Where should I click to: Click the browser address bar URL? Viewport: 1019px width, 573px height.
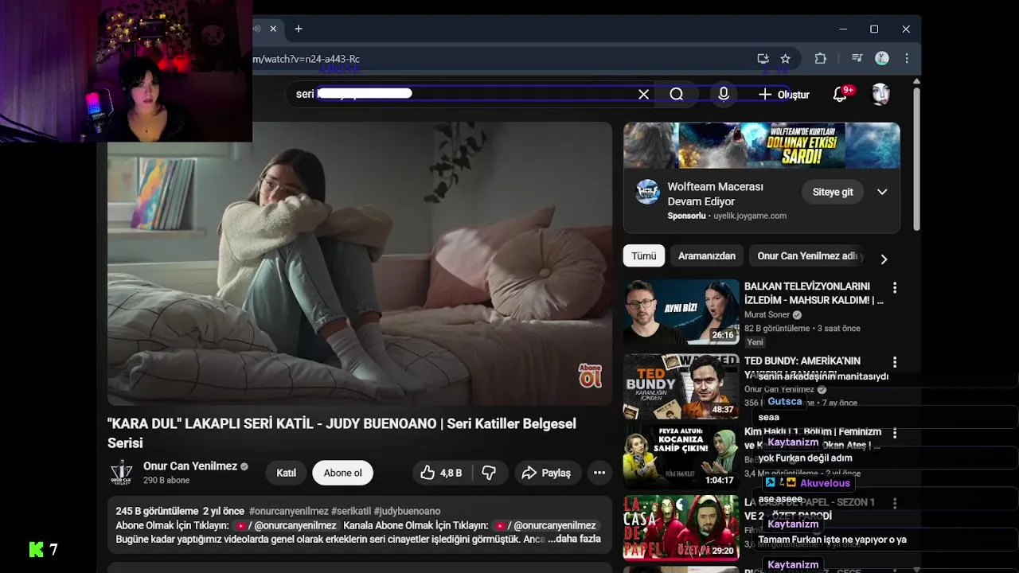pos(306,59)
